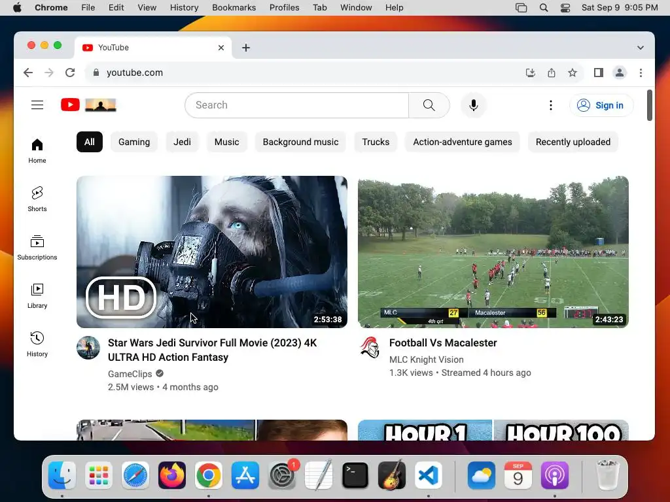
Task: Start voice search with microphone icon
Action: (474, 105)
